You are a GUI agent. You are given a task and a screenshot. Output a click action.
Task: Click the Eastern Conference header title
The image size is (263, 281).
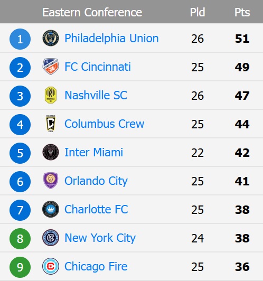tap(92, 12)
